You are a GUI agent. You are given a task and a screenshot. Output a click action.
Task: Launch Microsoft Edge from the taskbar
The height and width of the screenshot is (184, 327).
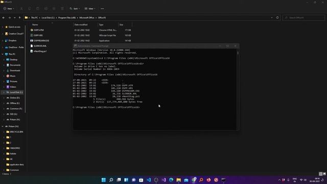(x=171, y=180)
